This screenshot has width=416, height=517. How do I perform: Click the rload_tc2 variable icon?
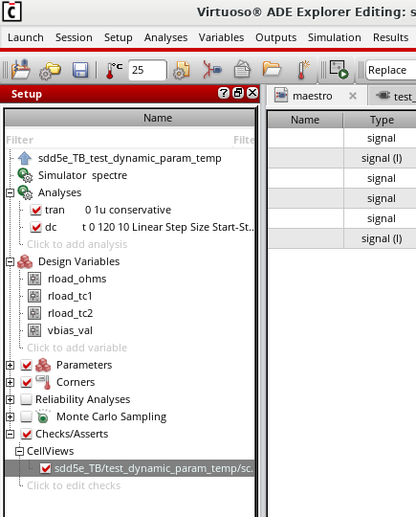tap(34, 313)
